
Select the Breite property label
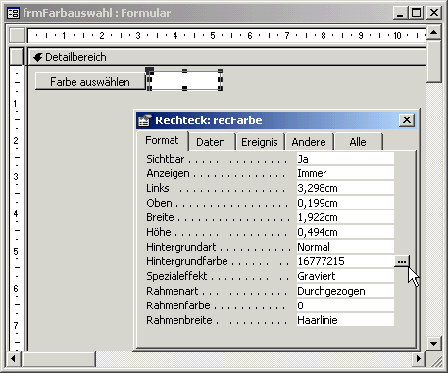pyautogui.click(x=160, y=217)
